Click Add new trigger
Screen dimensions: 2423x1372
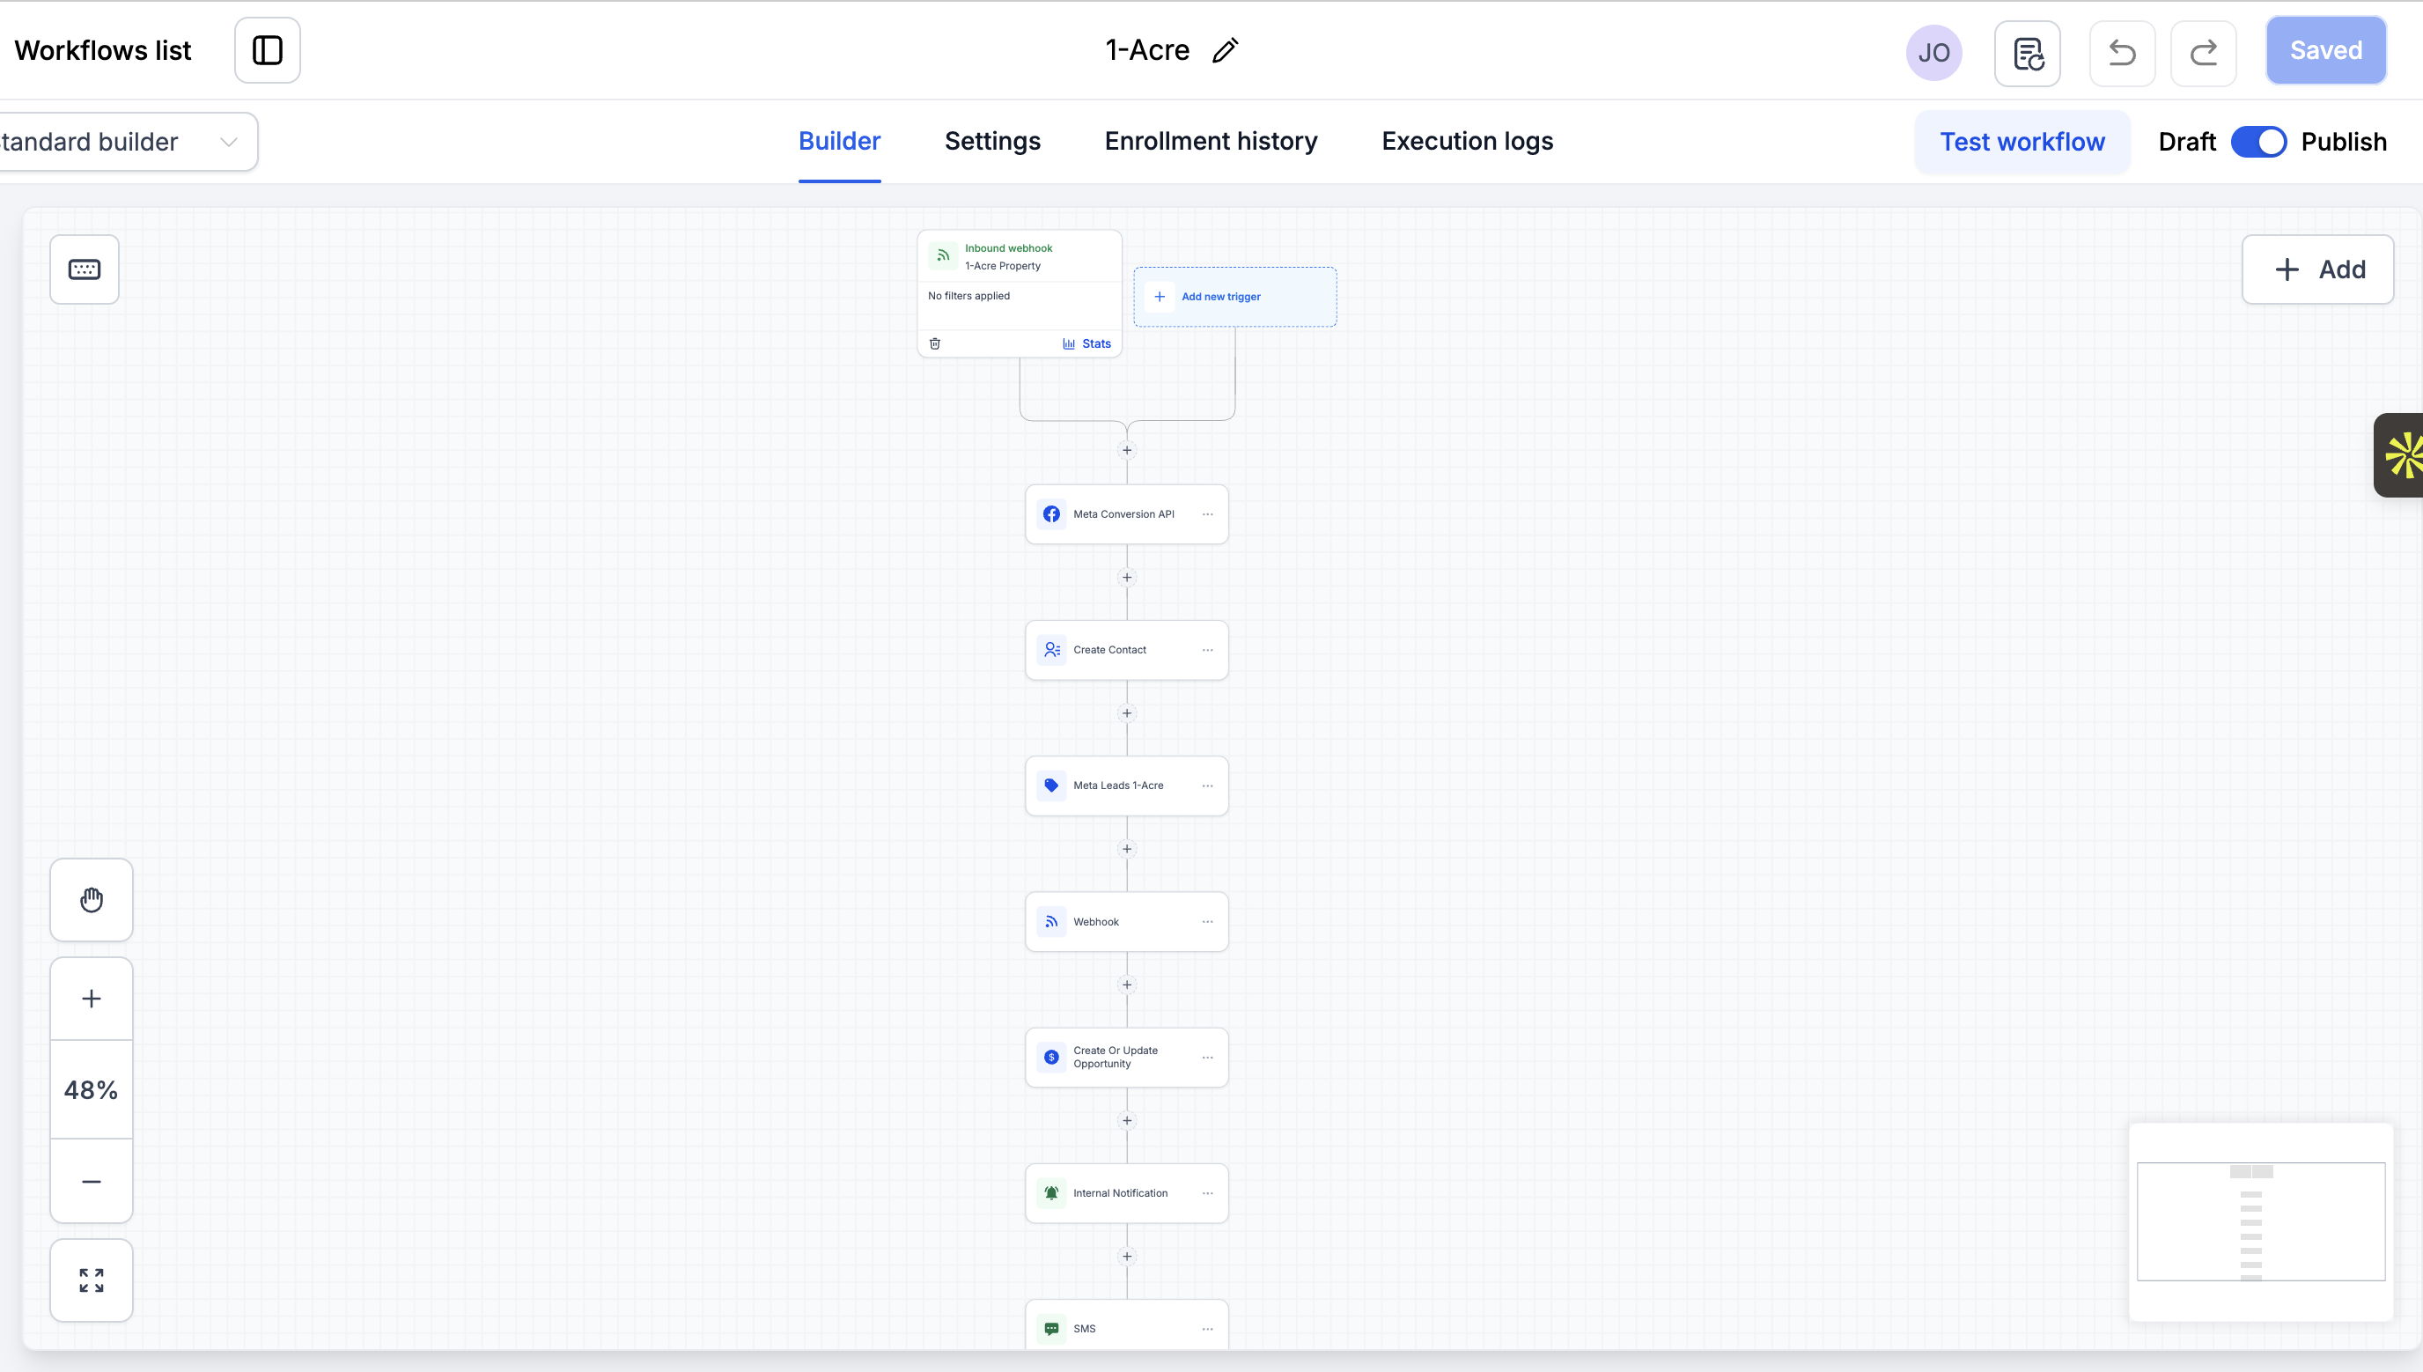coord(1235,297)
